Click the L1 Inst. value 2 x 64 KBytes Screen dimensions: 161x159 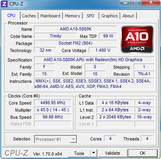click(115, 110)
